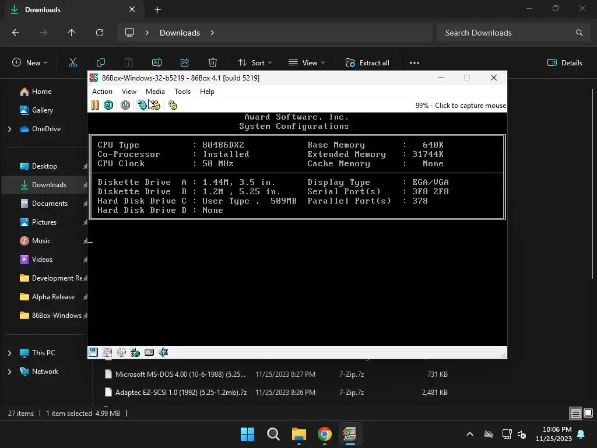Open Documents in the navigation pane
597x448 pixels.
(50, 204)
